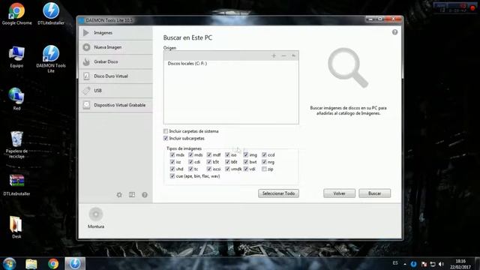Click the Volver button
Screen dimensions: 480x270
340,193
